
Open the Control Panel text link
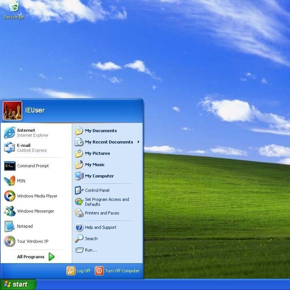point(97,190)
